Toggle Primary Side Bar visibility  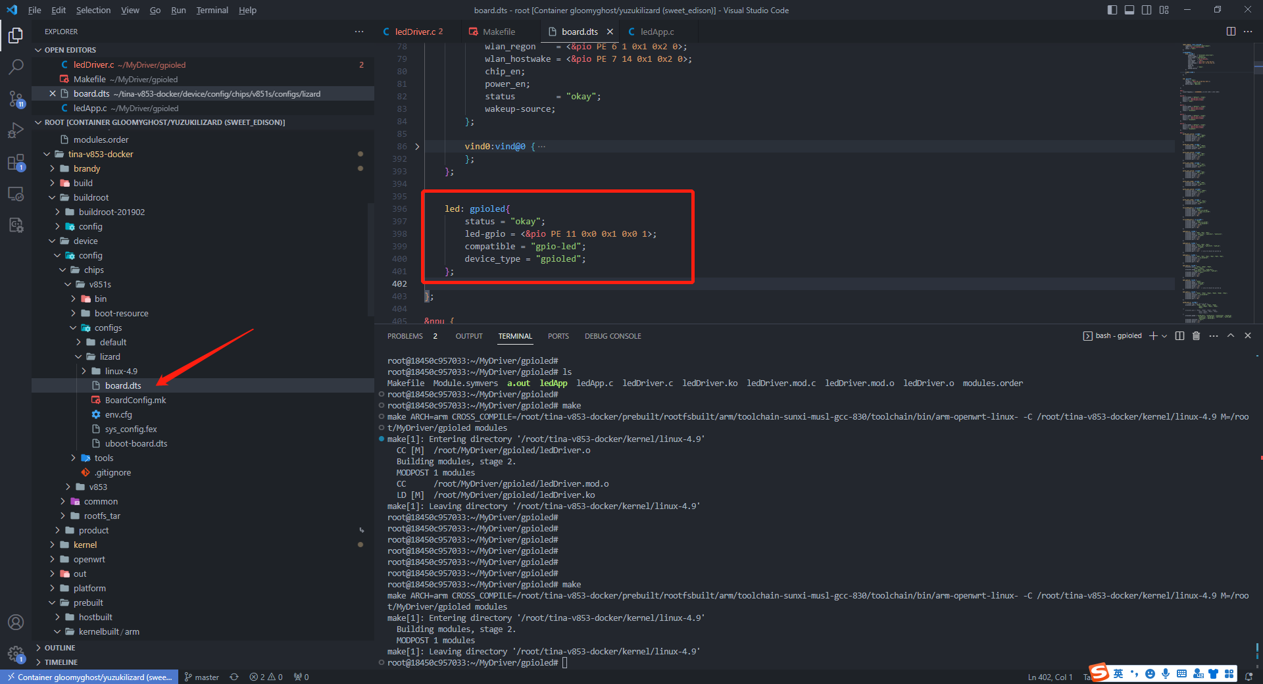1112,10
